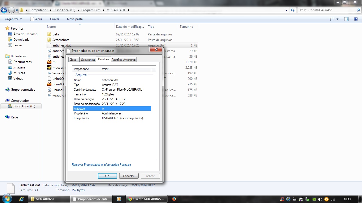This screenshot has width=362, height=203.
Task: Select the Data folder icon
Action: (49, 34)
